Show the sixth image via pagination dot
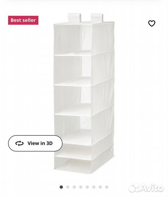168x197 pixels. coord(94,187)
